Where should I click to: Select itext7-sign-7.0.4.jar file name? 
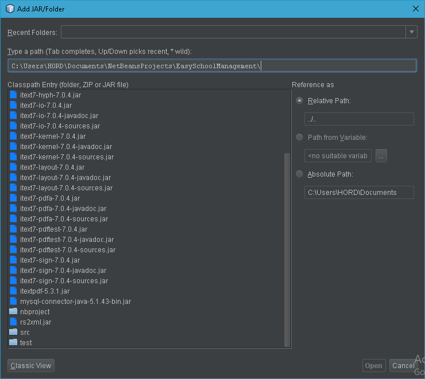[x=50, y=260]
